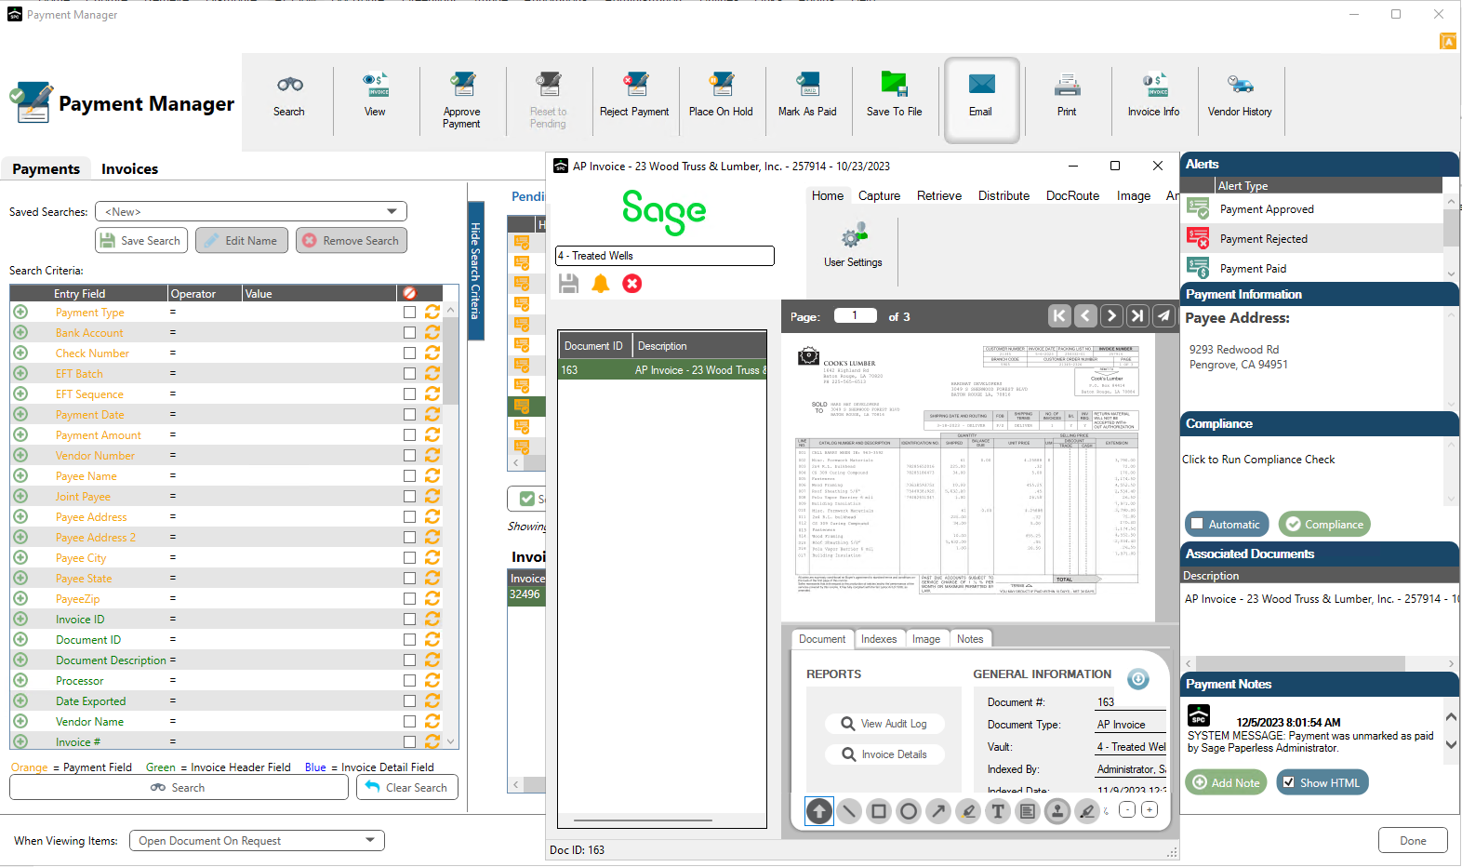Expand the Payee City criteria plus icon

[20, 557]
